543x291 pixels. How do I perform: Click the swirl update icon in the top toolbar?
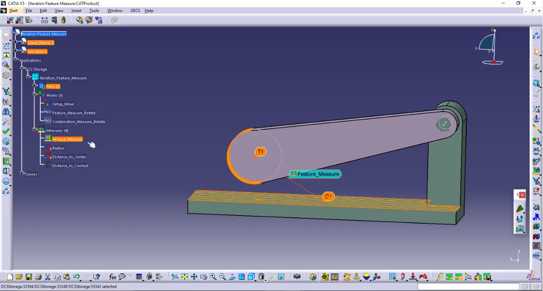click(114, 20)
